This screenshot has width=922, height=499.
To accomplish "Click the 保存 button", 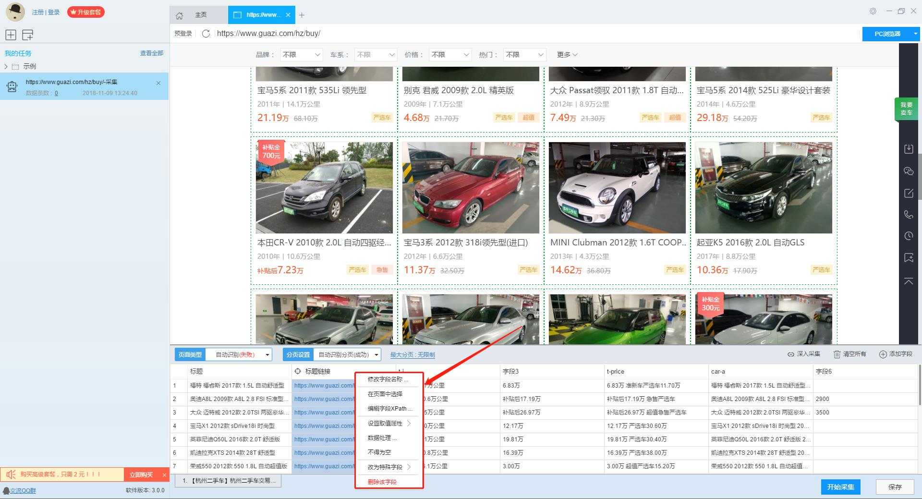I will 895,487.
